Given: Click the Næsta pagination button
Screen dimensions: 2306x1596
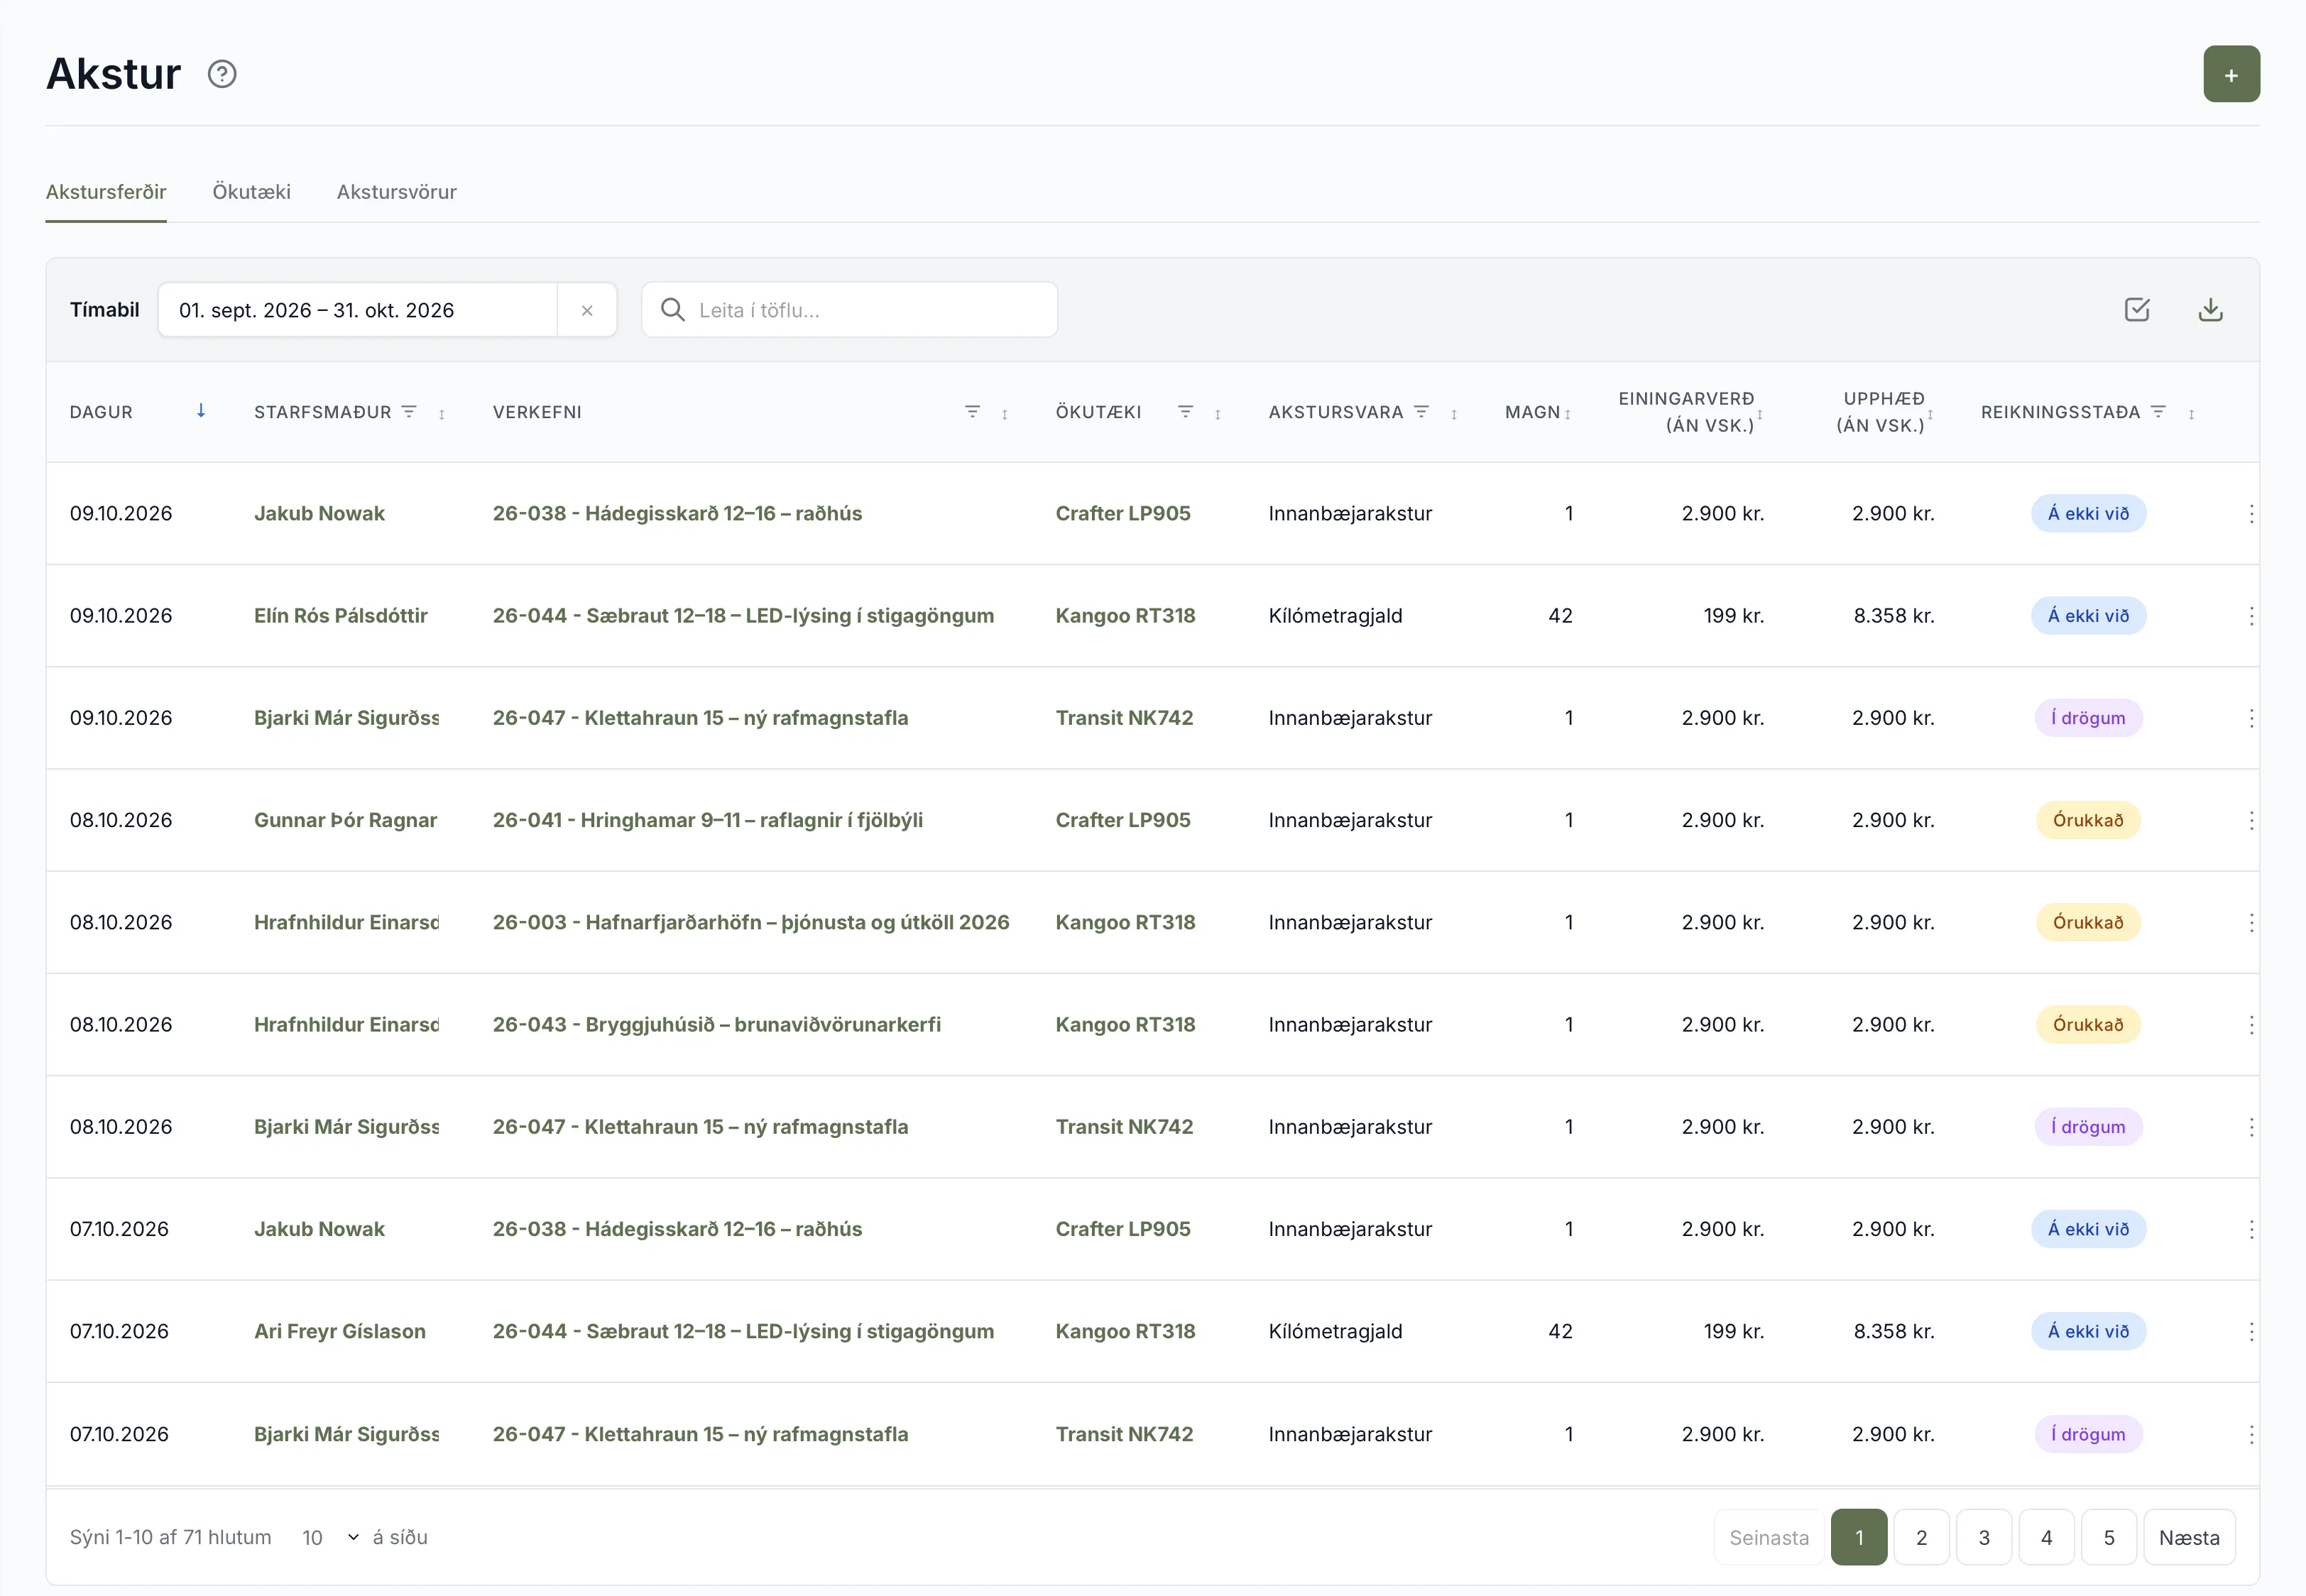Looking at the screenshot, I should click(2189, 1537).
